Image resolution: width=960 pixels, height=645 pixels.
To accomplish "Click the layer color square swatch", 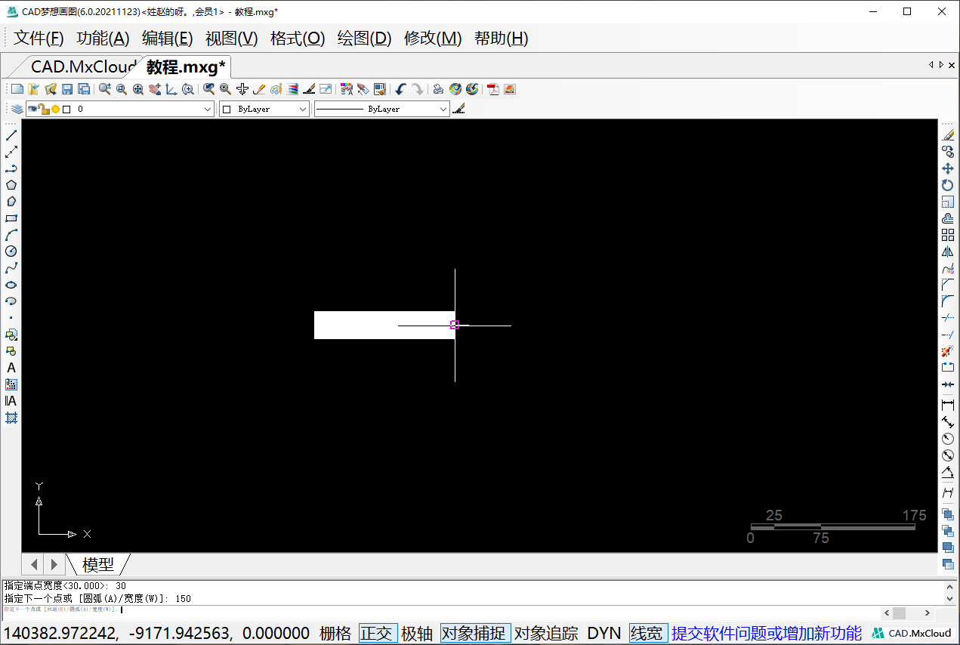I will tap(66, 109).
